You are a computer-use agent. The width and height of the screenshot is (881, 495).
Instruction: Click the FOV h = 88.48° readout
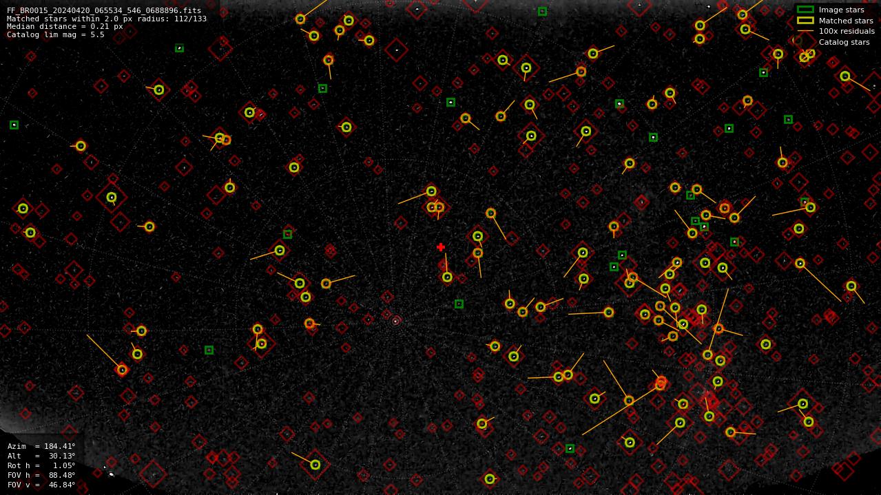[x=41, y=475]
